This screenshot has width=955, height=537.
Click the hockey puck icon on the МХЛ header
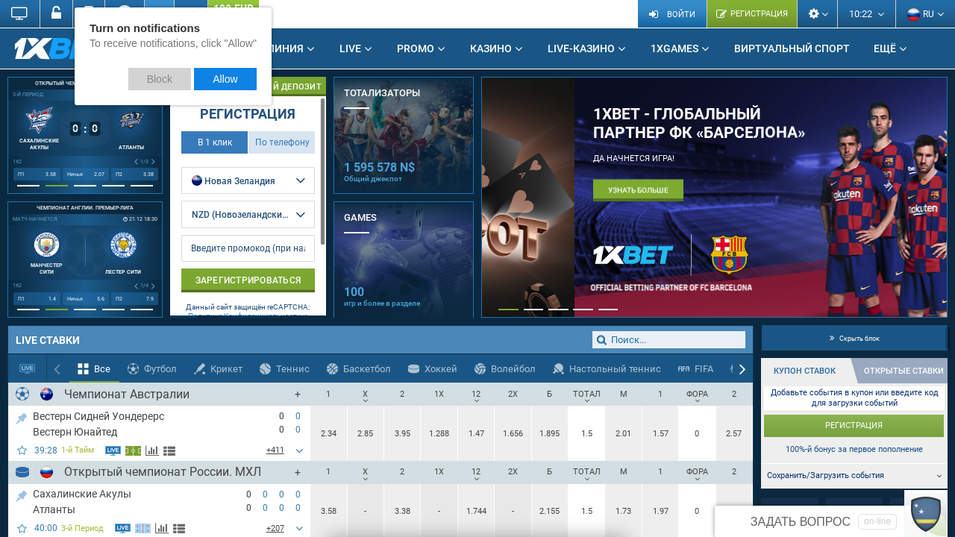click(x=22, y=472)
